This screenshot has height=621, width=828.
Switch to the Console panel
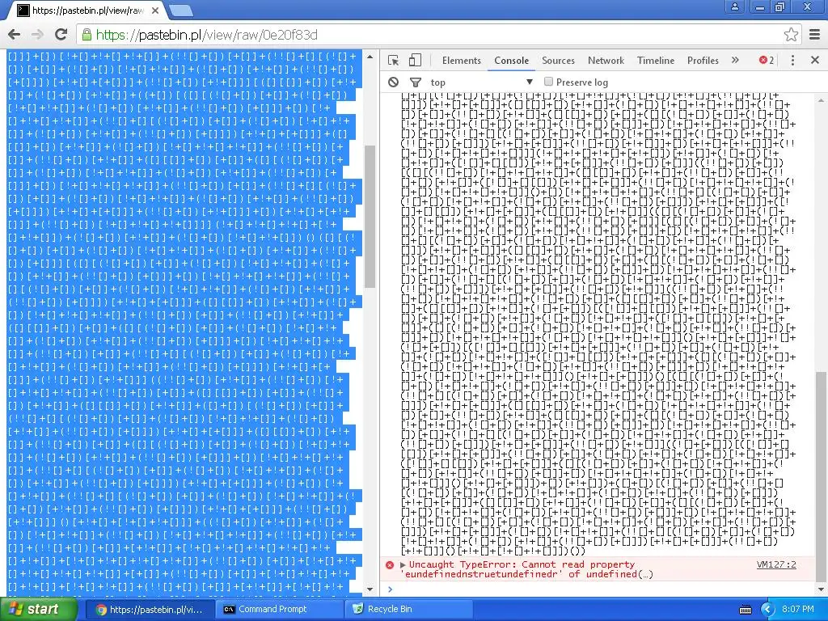click(511, 60)
